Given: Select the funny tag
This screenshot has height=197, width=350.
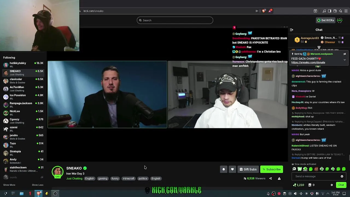Looking at the screenshot, I should (x=115, y=179).
